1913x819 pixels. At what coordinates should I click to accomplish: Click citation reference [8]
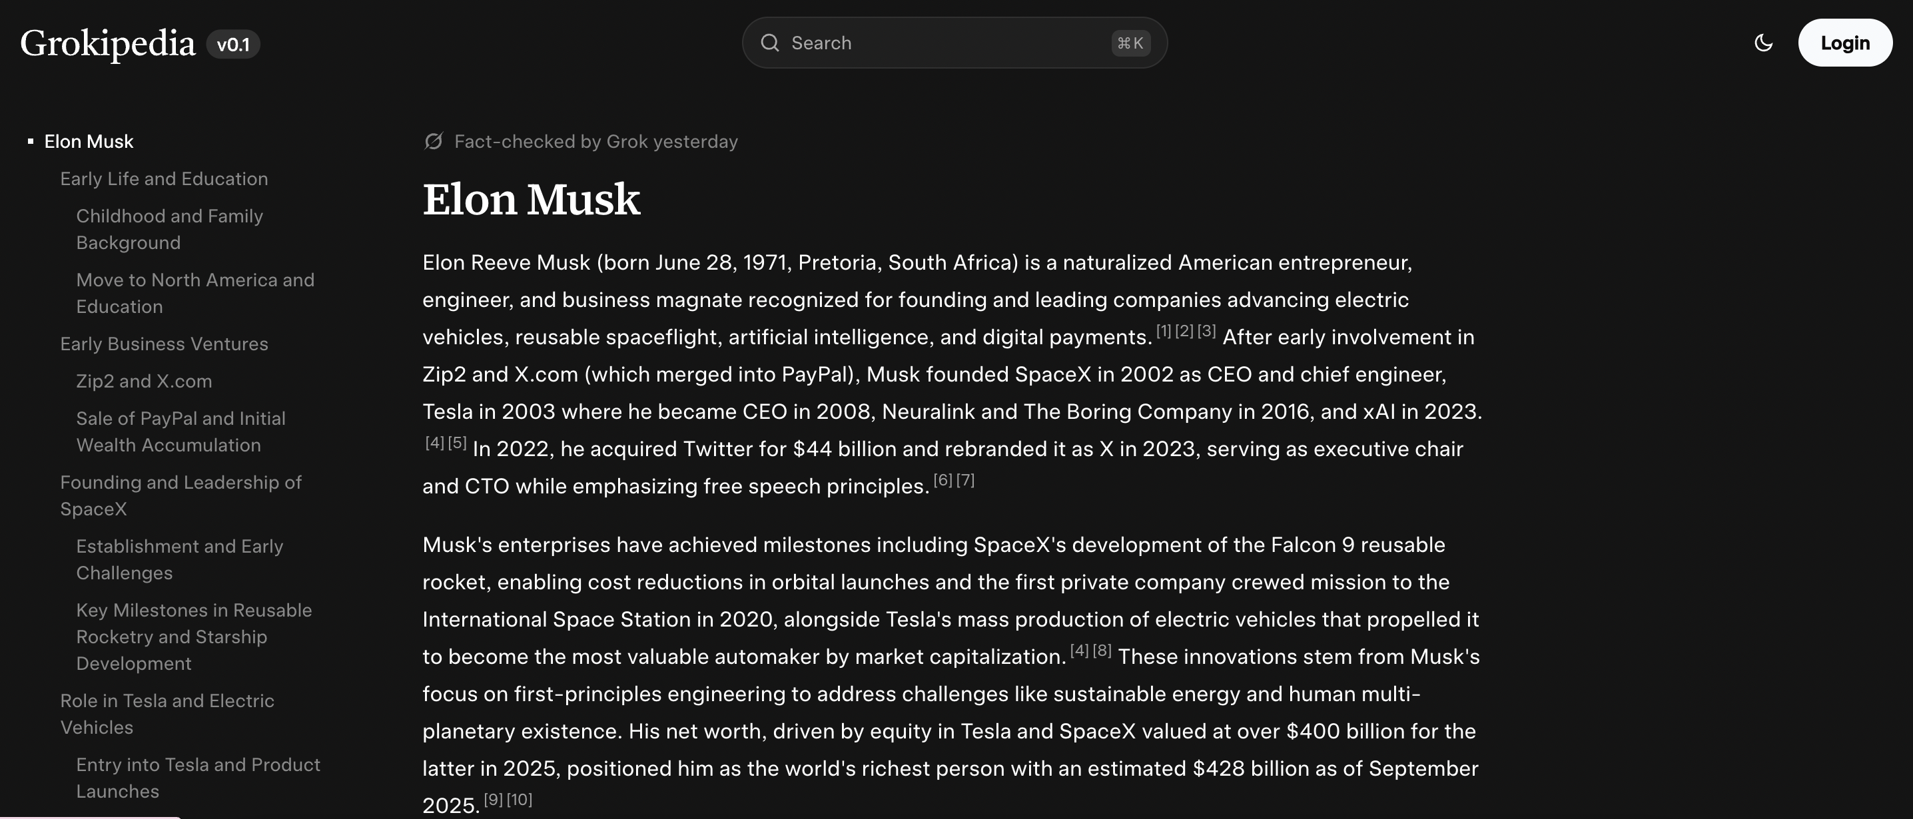[x=1102, y=651]
